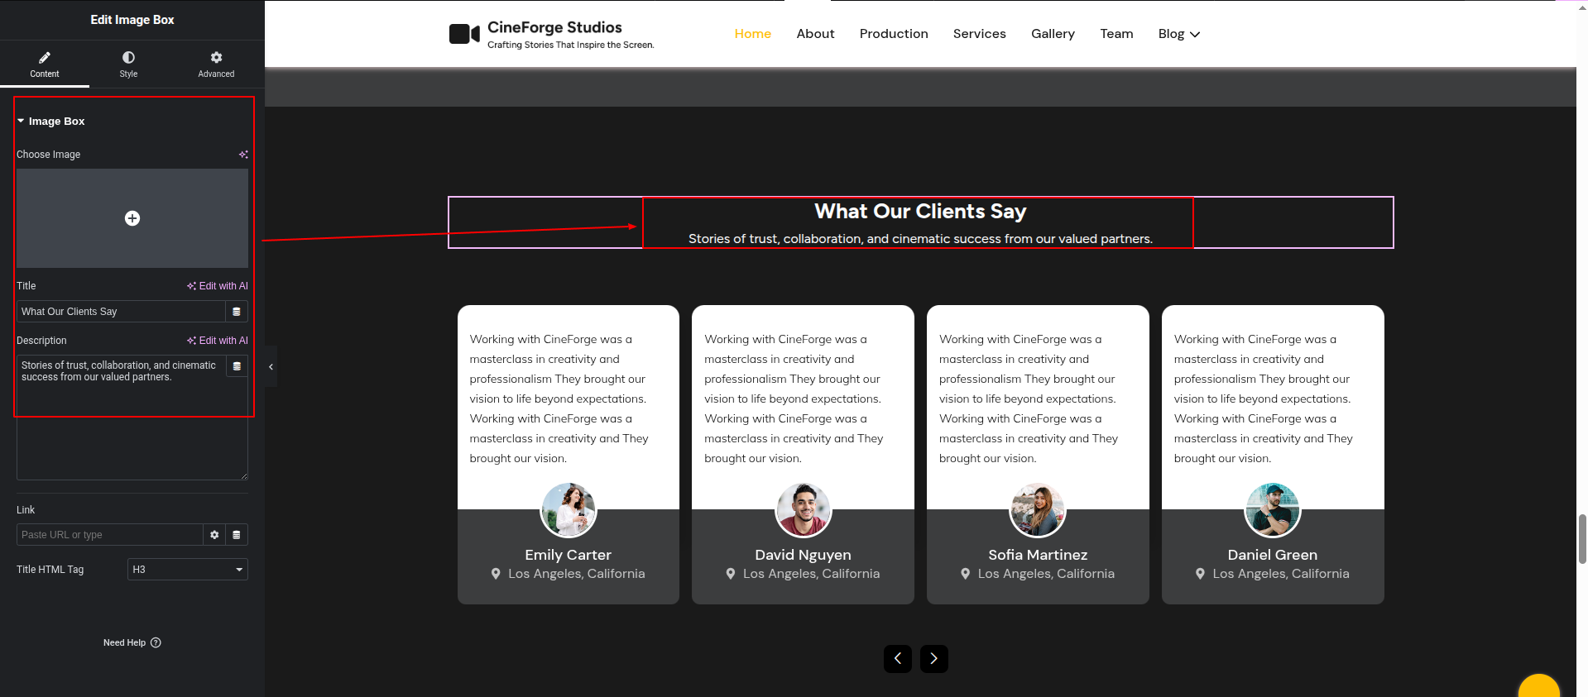This screenshot has width=1588, height=697.
Task: Click Edit with AI for Description
Action: point(218,341)
